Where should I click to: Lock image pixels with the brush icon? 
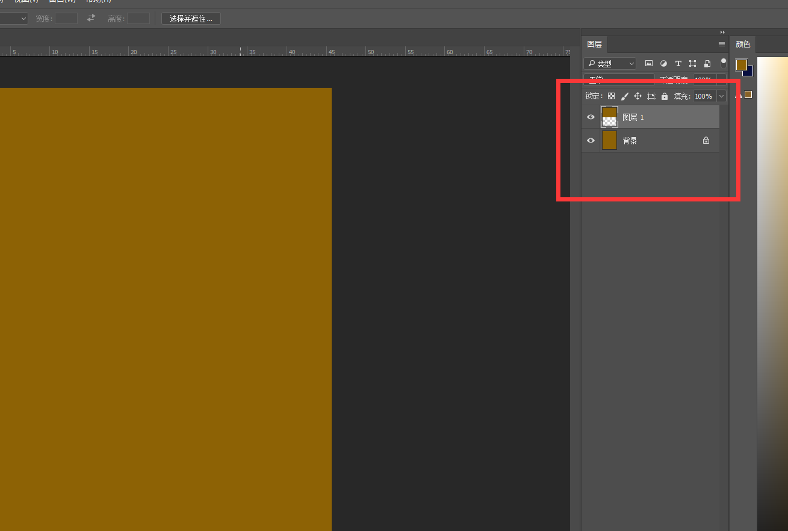pos(625,96)
